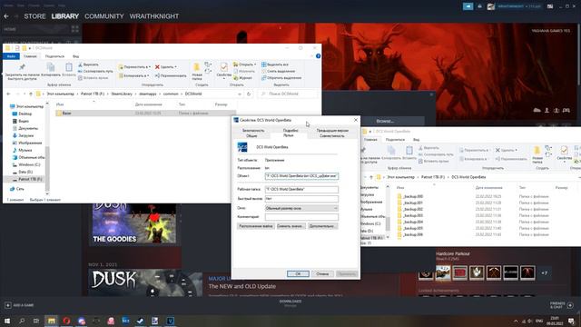Pin to Quick access in DCSWorld window ribbon
581x327 pixels.
click(22, 71)
